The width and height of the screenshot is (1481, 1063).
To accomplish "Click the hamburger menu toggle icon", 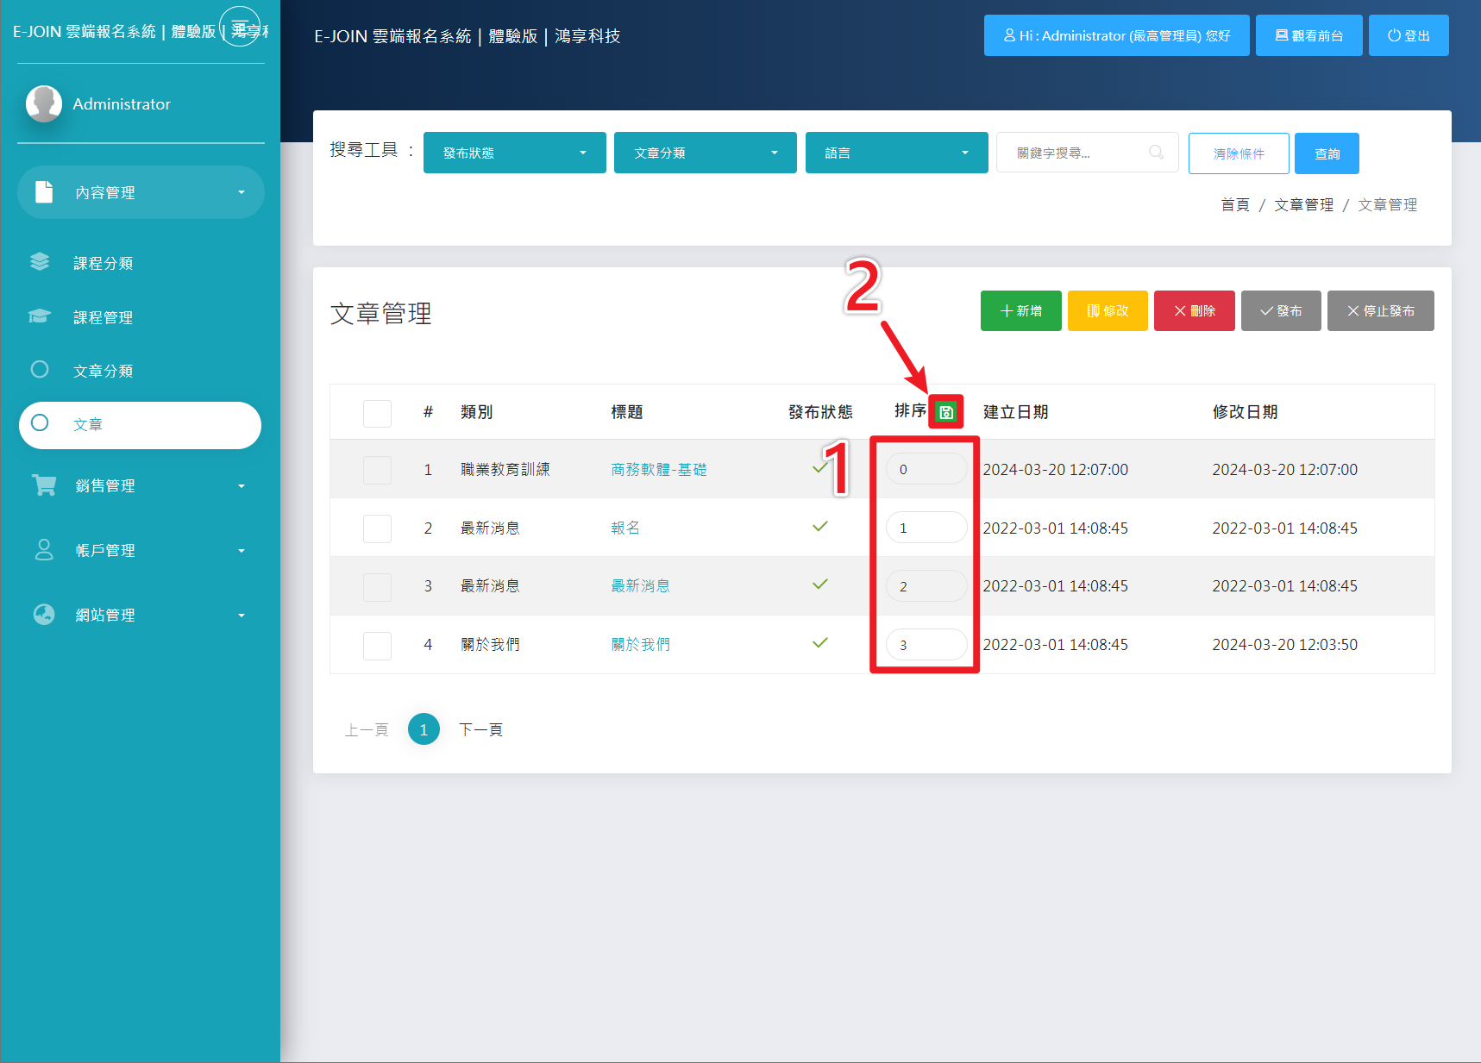I will tap(240, 28).
